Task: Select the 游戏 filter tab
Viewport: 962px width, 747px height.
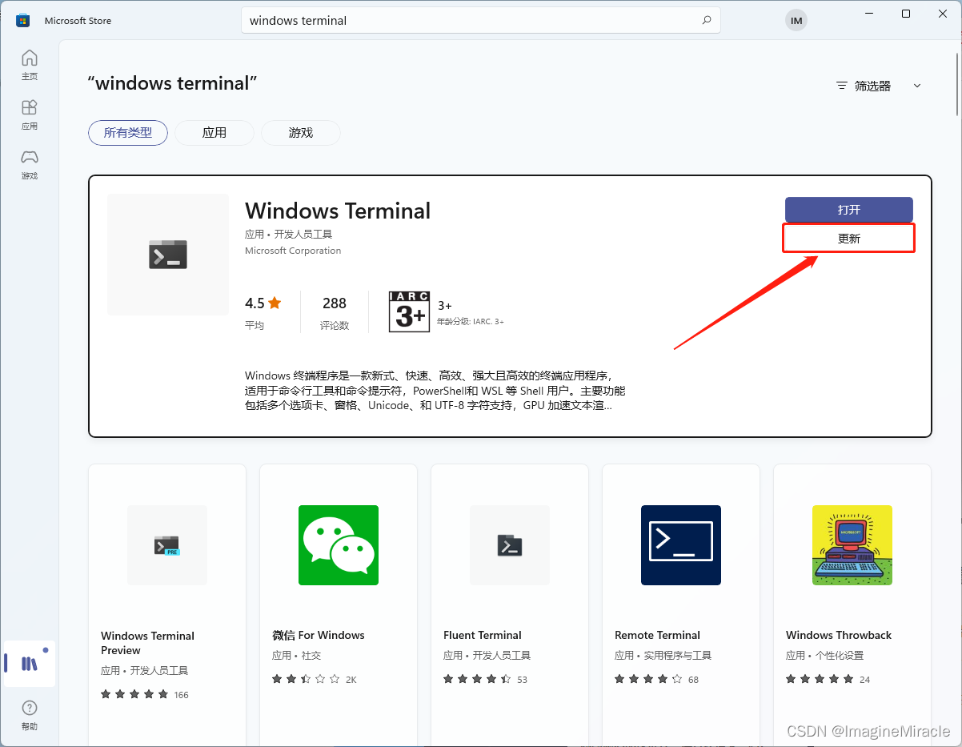Action: pyautogui.click(x=301, y=133)
